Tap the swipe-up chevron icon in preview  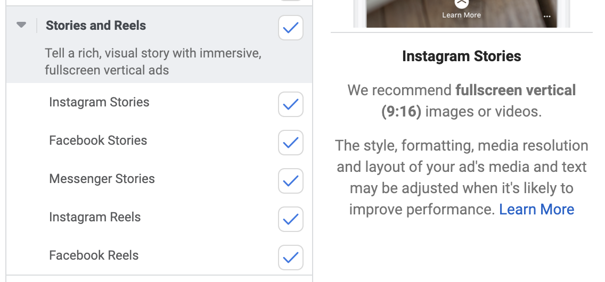461,4
